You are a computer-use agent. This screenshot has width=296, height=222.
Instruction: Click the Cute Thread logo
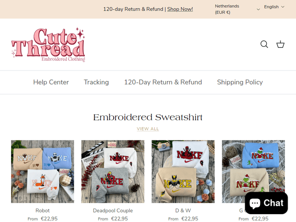click(x=48, y=45)
